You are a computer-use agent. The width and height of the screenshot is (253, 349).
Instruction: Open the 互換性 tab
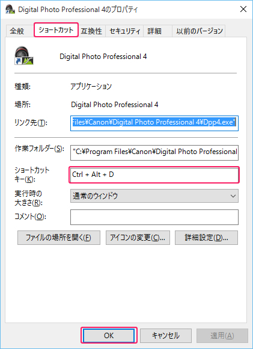[x=91, y=31]
